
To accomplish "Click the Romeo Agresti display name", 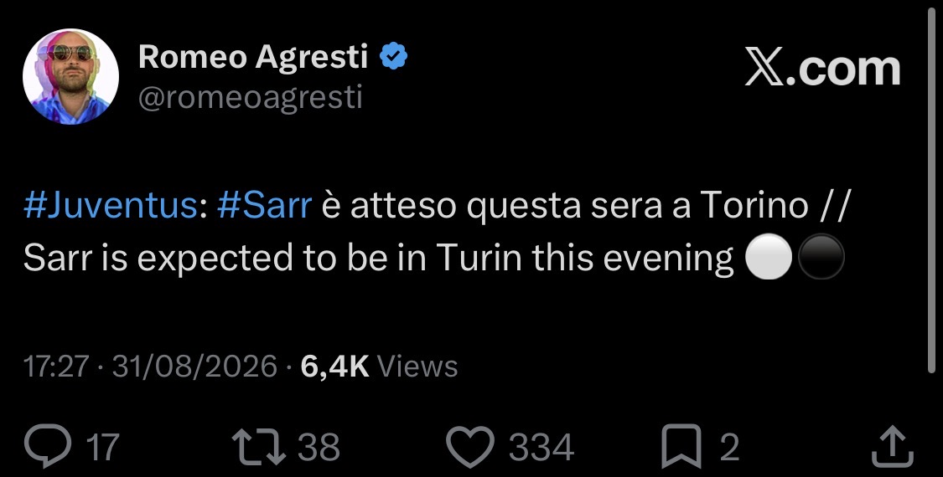I will (x=252, y=57).
